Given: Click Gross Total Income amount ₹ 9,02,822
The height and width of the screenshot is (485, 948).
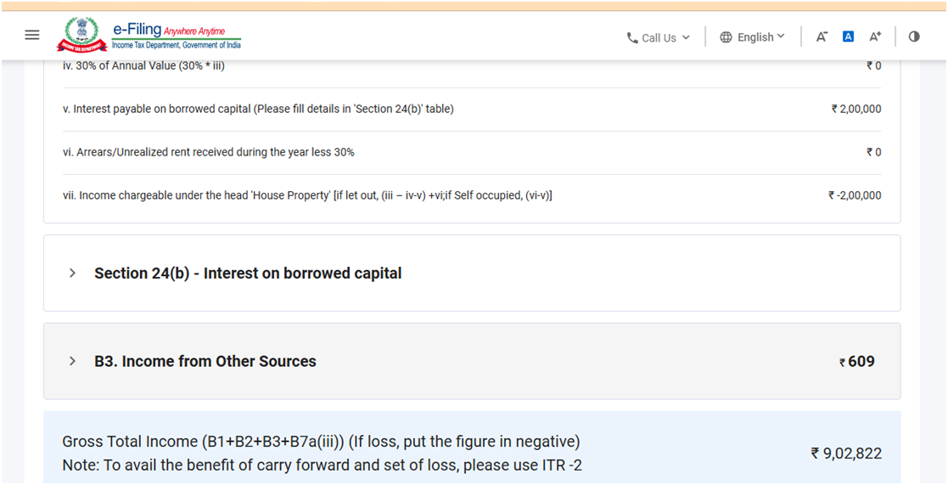Looking at the screenshot, I should (x=846, y=454).
